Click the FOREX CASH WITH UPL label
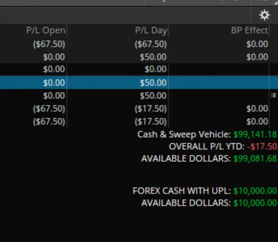Viewport: 278px width, 242px height. (182, 191)
